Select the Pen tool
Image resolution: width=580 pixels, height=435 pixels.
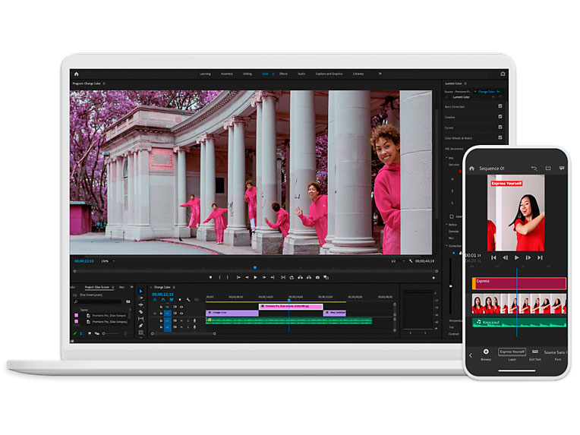[141, 326]
